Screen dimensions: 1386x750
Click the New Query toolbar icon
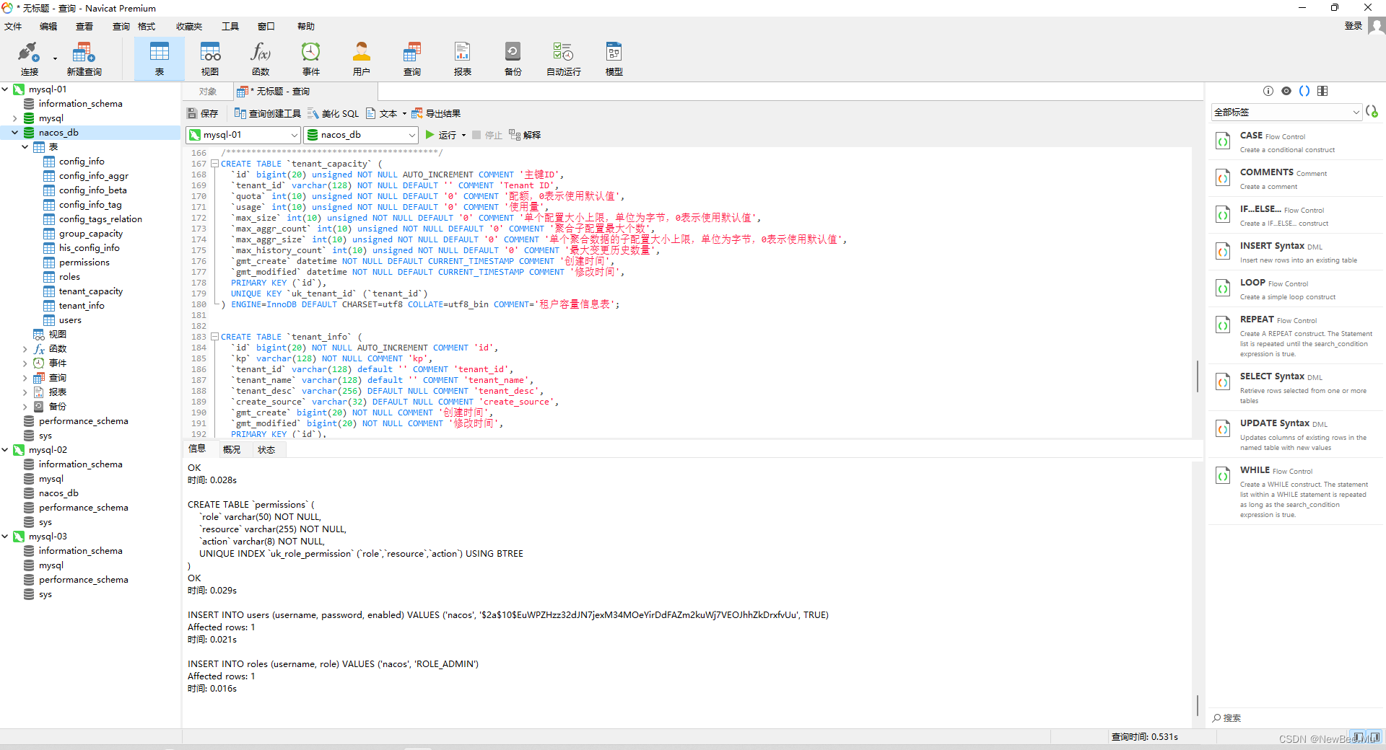pos(84,59)
